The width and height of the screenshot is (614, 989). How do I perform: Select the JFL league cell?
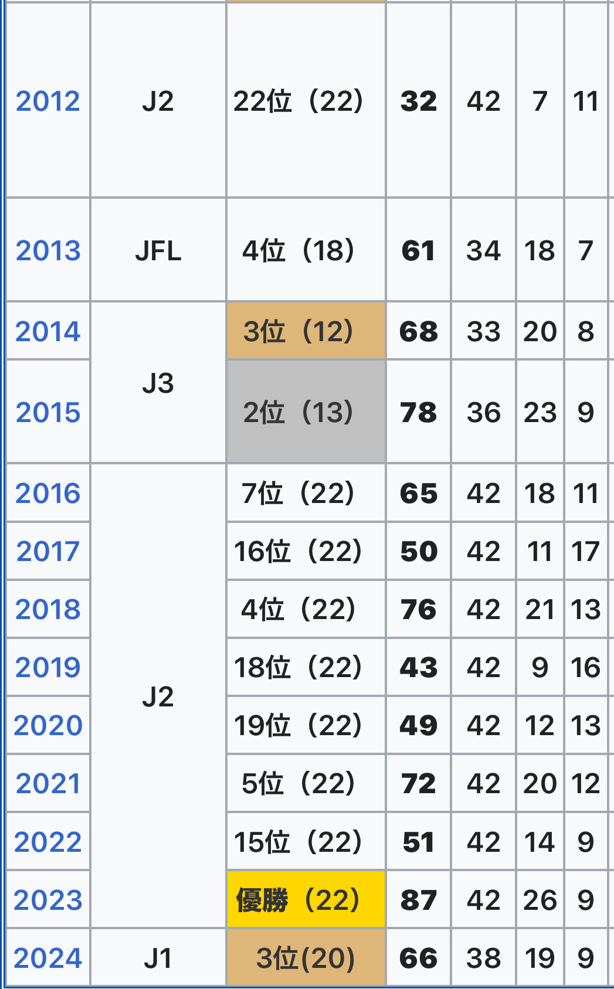(158, 251)
